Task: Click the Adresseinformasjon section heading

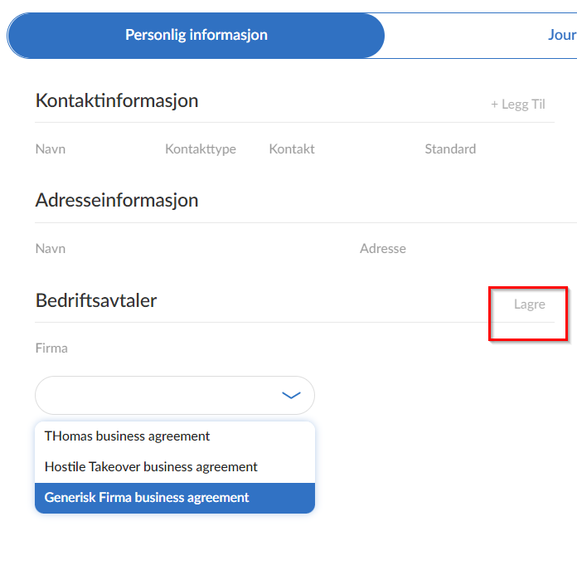Action: pos(117,201)
